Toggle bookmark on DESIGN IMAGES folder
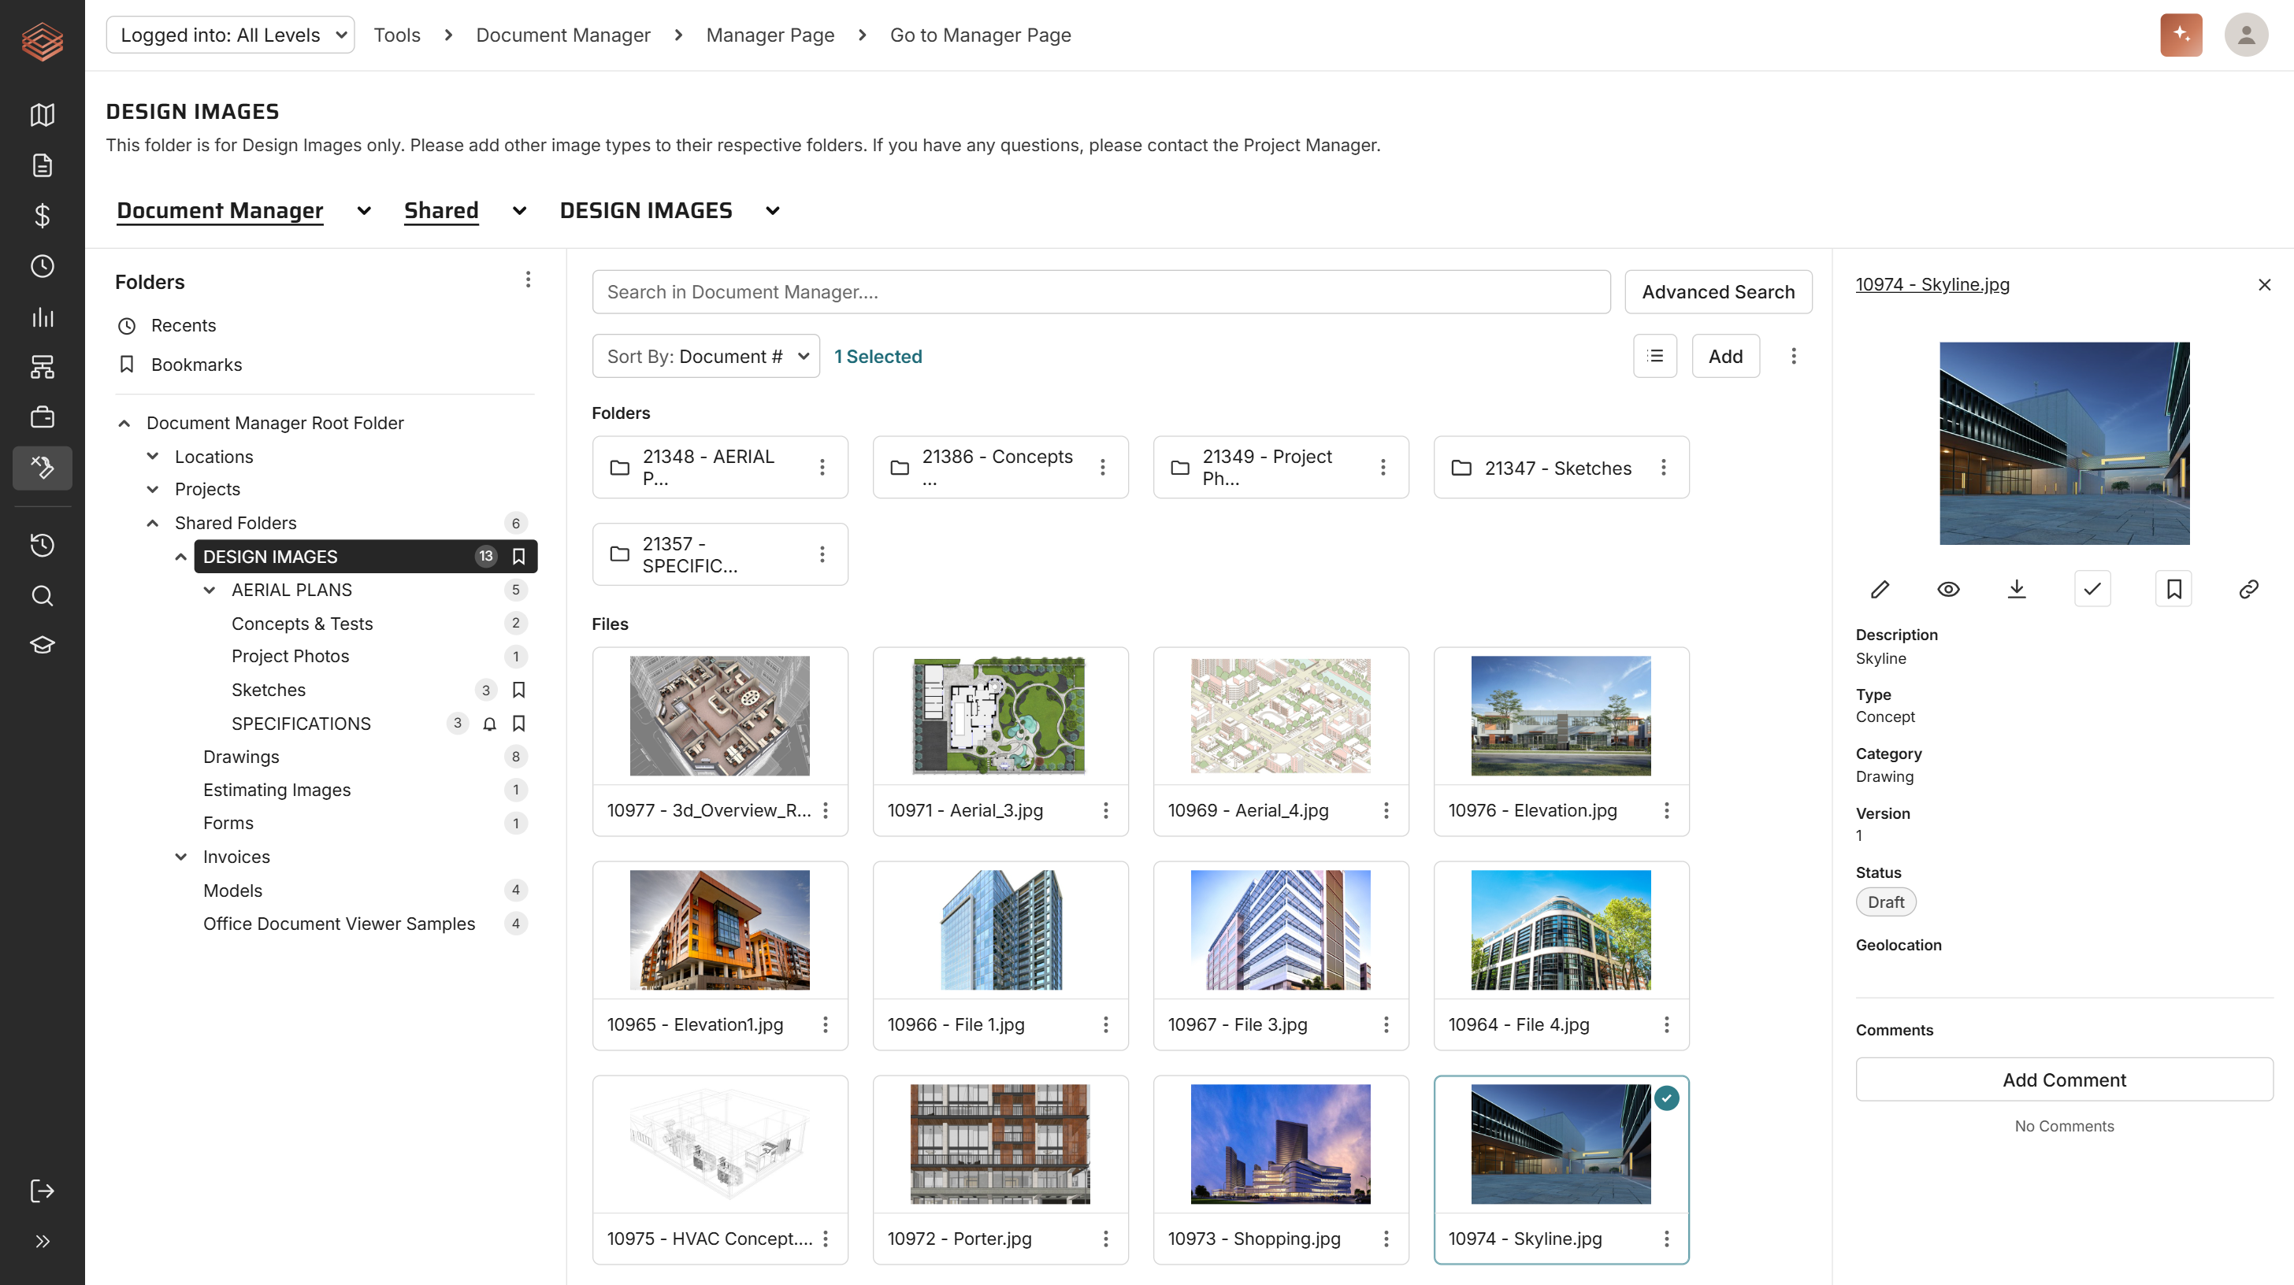Viewport: 2294px width, 1285px height. 518,556
